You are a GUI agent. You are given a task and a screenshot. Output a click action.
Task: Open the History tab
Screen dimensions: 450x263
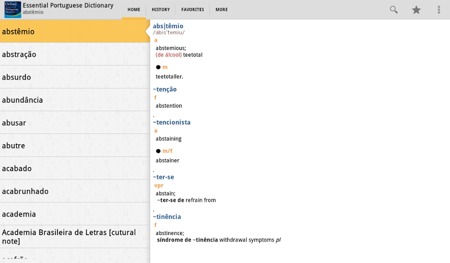(161, 10)
